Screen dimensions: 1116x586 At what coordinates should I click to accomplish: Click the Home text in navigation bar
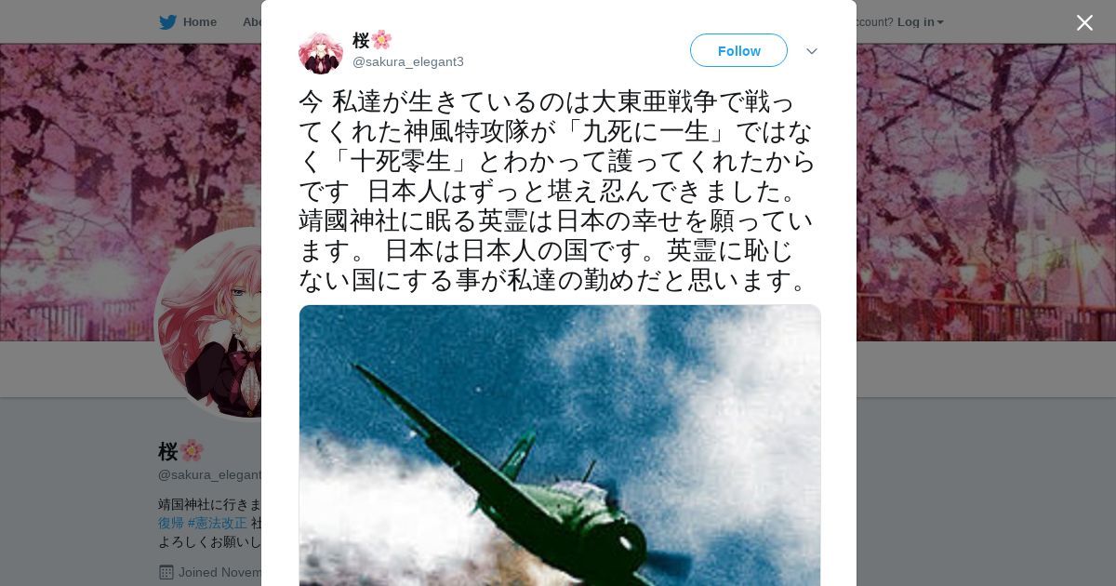[x=200, y=21]
